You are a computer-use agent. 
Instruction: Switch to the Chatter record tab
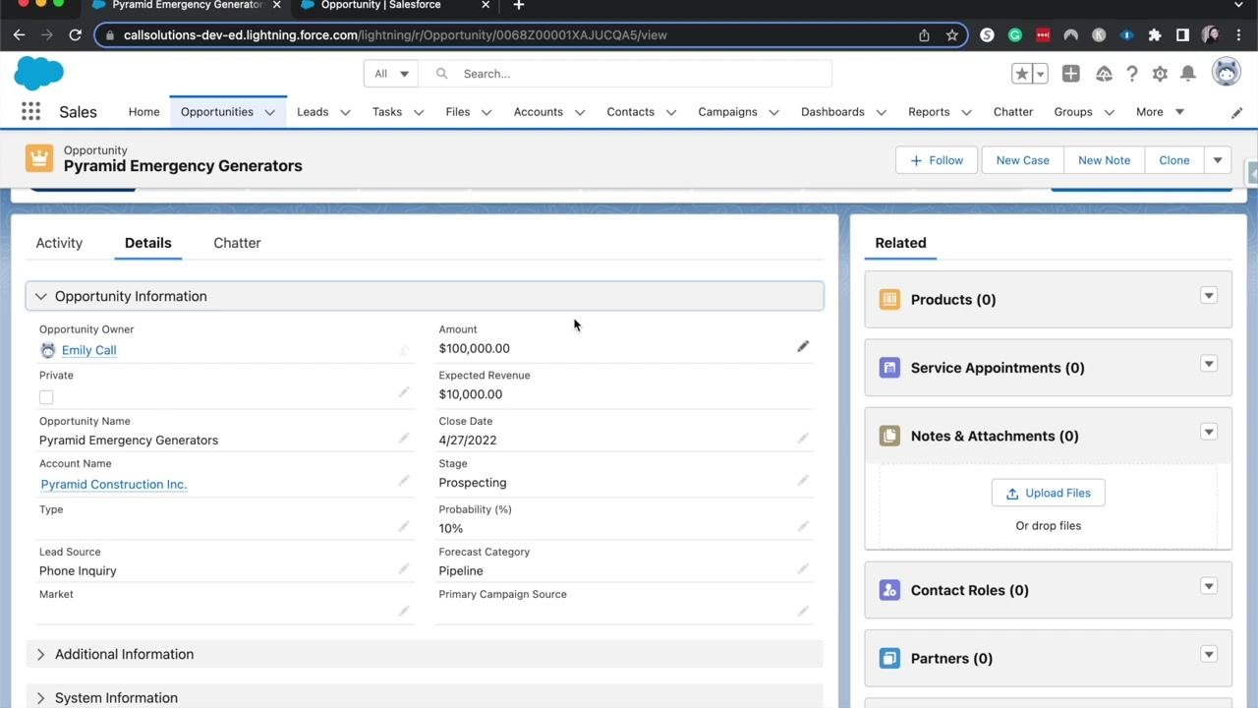237,243
